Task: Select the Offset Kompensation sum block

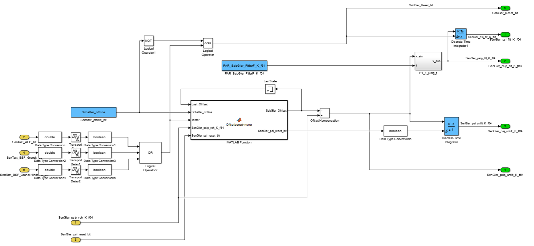Action: [x=324, y=113]
